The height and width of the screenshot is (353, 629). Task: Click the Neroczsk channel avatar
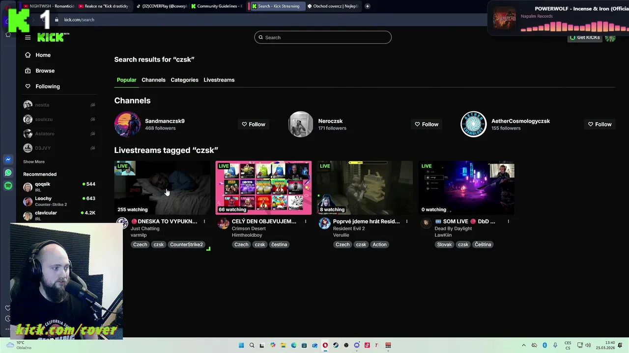click(300, 125)
